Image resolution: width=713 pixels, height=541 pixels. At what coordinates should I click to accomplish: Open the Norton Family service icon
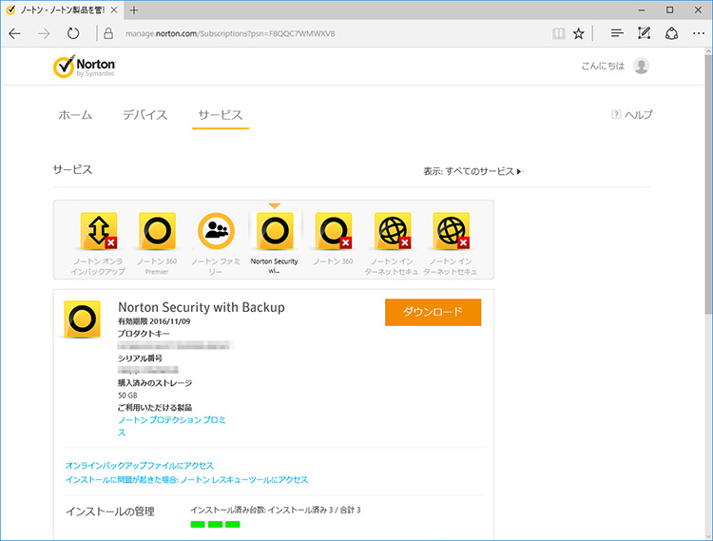coord(216,231)
